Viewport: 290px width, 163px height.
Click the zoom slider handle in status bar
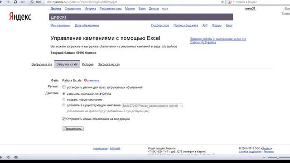(x=278, y=157)
